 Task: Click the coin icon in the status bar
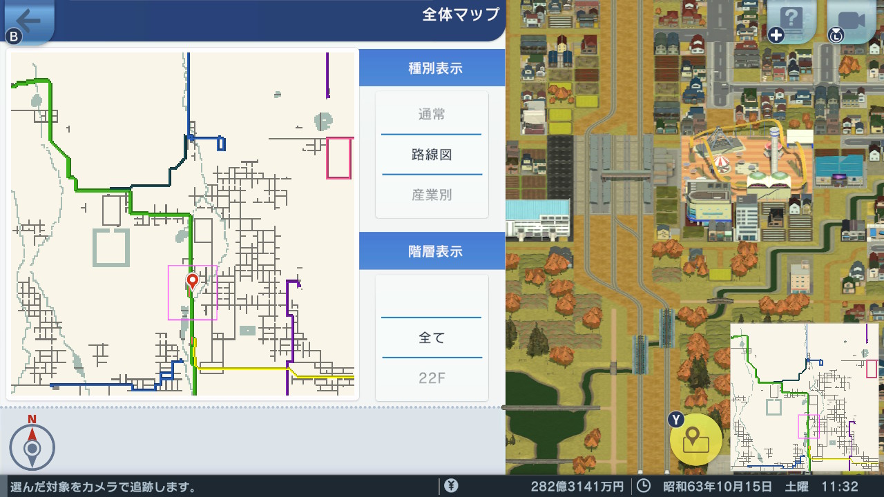(x=451, y=485)
